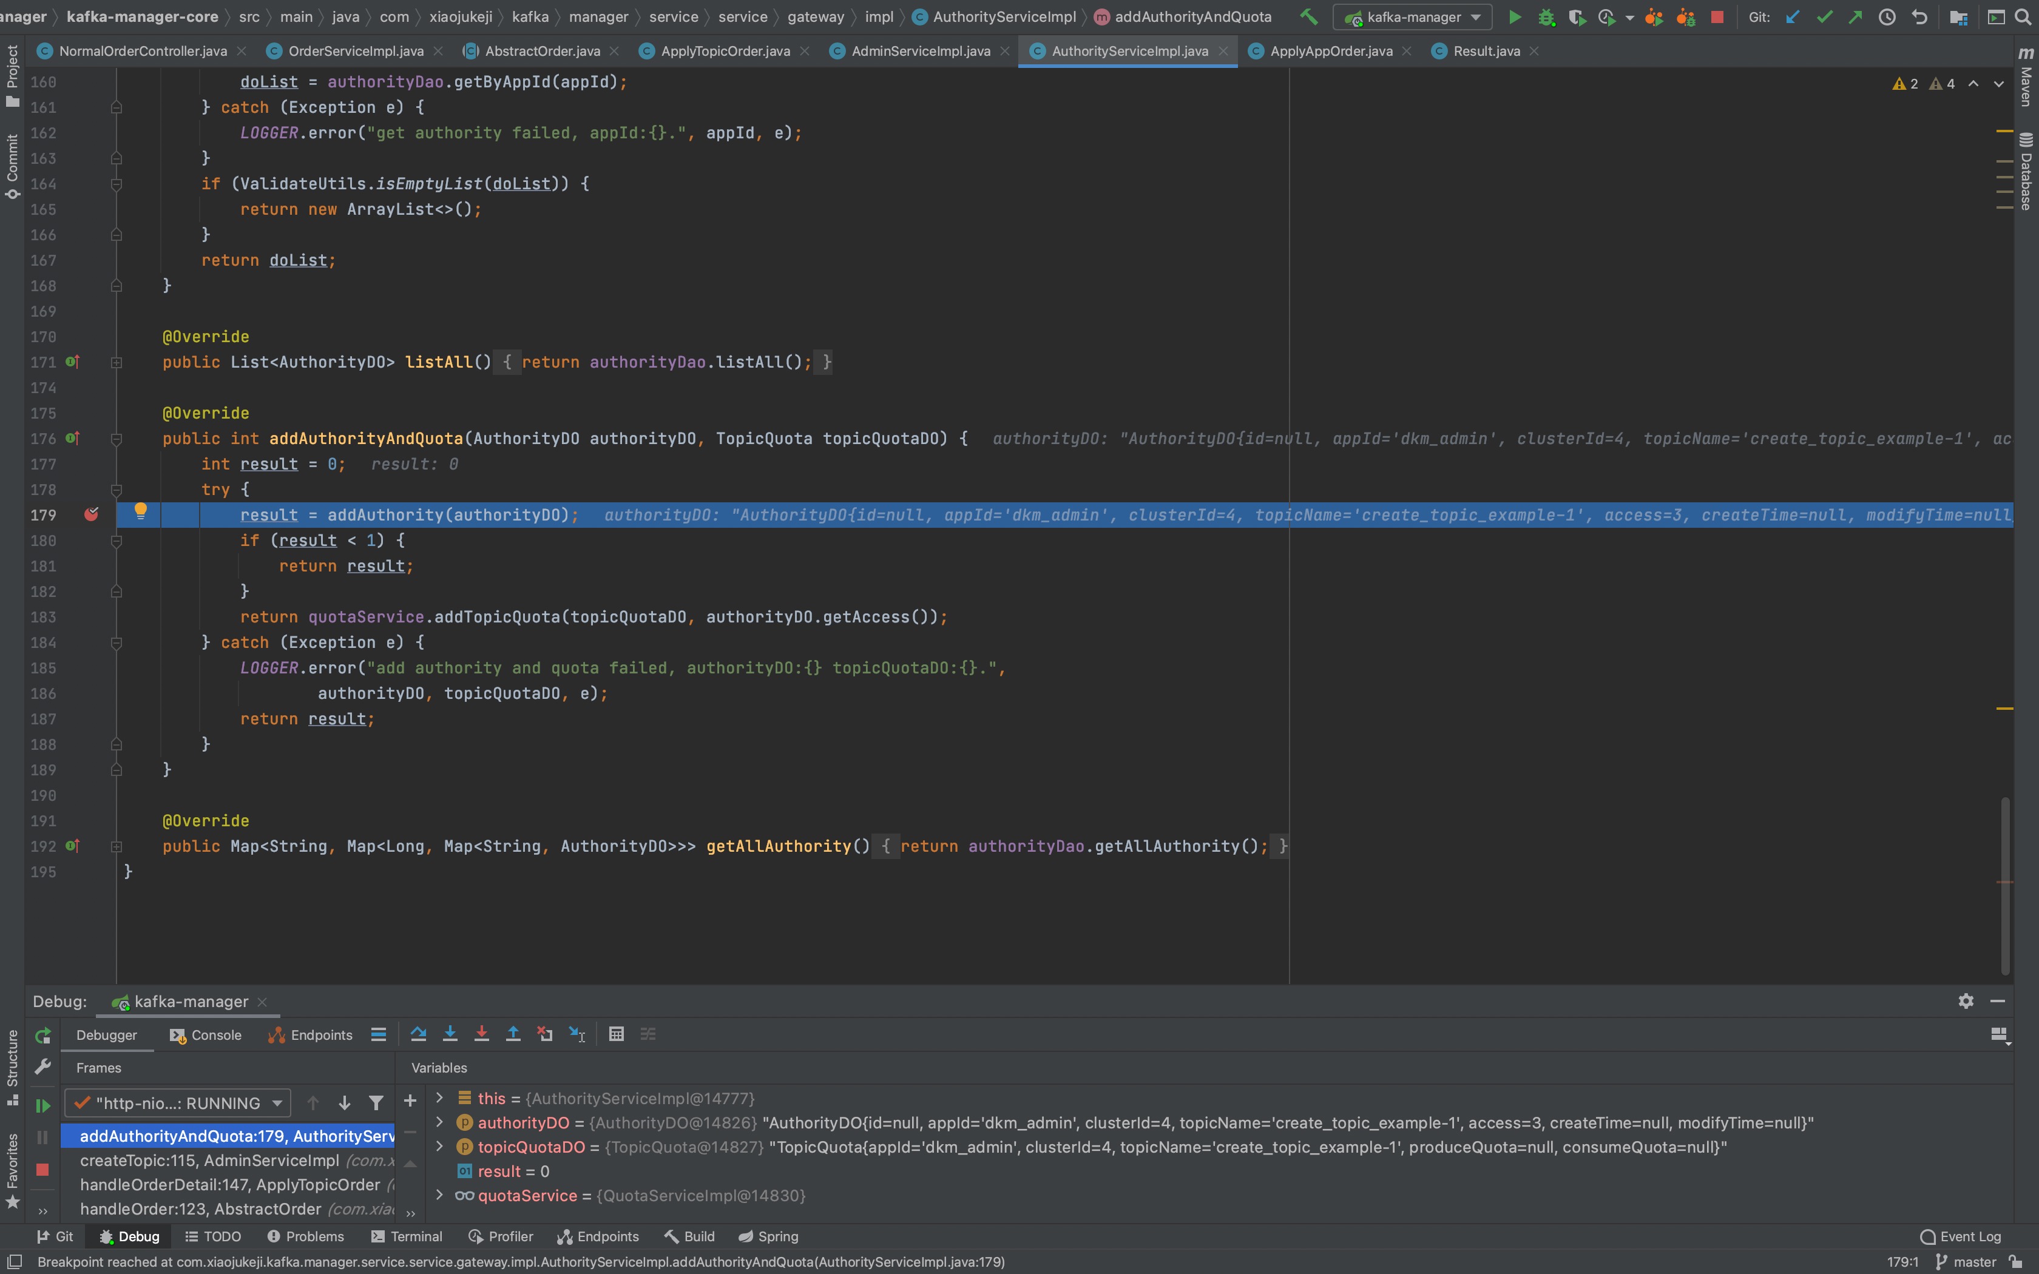
Task: Toggle the breakpoint on line 179
Action: pos(92,514)
